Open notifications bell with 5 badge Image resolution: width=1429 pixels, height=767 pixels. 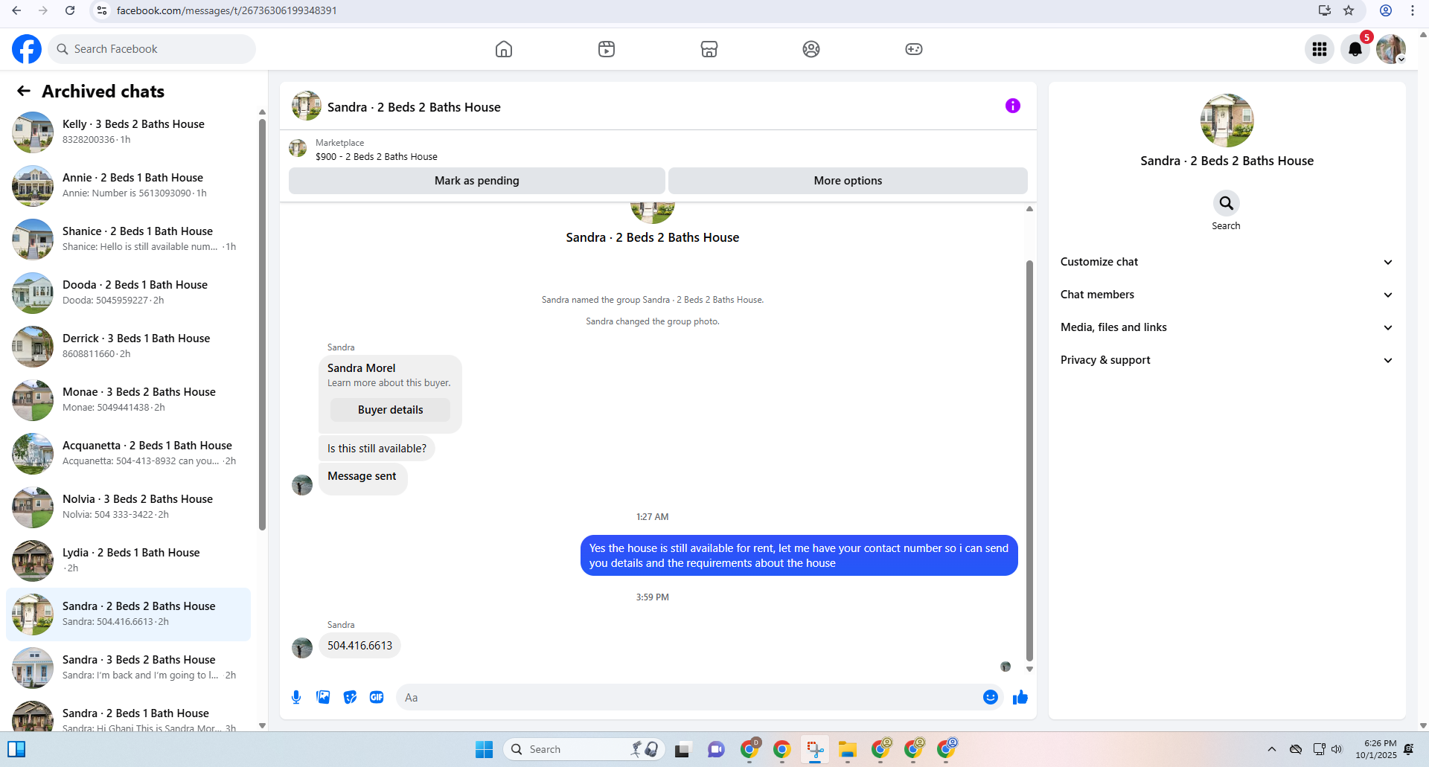click(1355, 49)
